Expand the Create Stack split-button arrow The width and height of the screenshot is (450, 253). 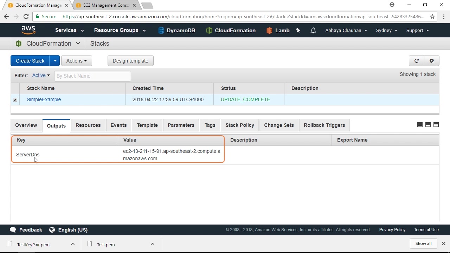point(55,61)
